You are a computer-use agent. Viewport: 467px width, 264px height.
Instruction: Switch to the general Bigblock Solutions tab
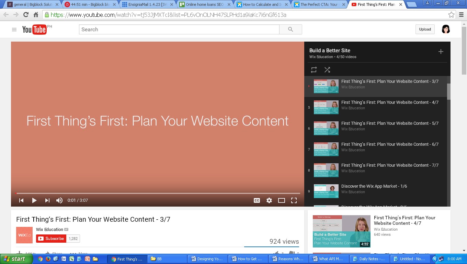33,4
